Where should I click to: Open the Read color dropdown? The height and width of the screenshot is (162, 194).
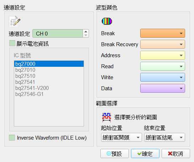coord(163,66)
